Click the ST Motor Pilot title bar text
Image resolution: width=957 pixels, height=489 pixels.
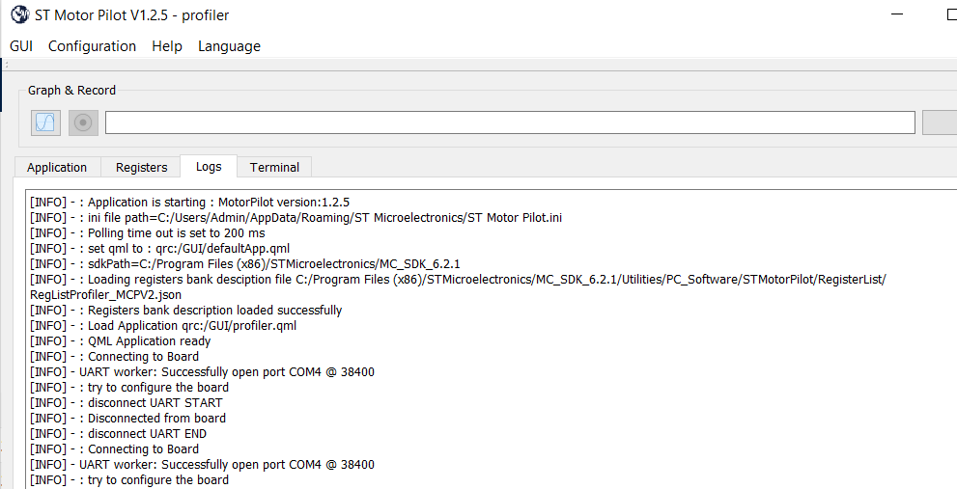tap(132, 15)
